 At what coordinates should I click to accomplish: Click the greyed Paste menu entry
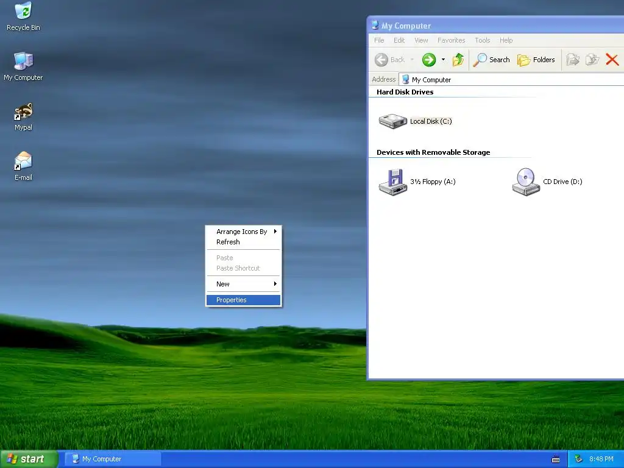coord(243,258)
